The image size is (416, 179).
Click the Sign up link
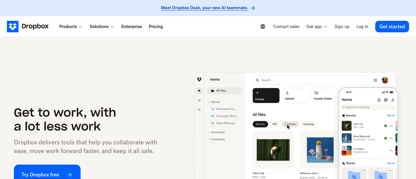pos(342,27)
